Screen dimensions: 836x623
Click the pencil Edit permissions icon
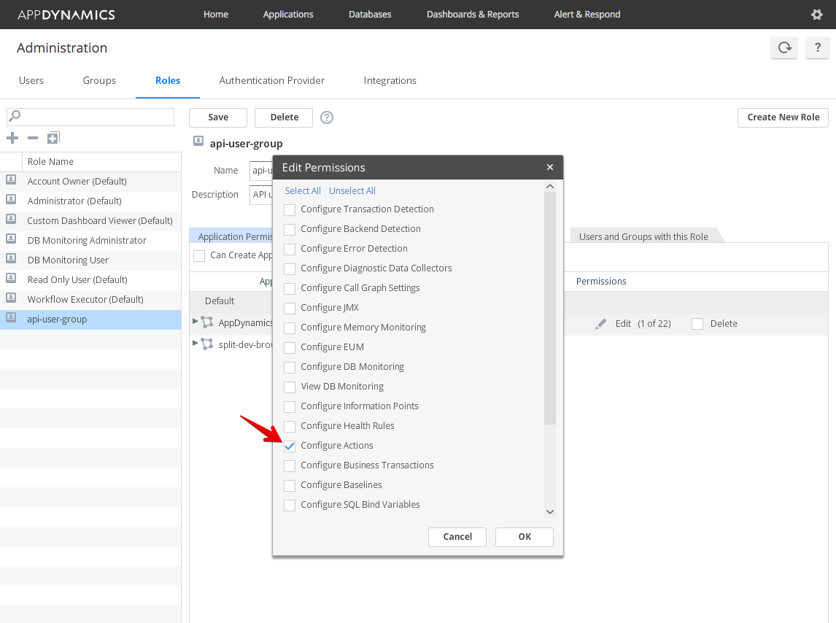pyautogui.click(x=600, y=324)
